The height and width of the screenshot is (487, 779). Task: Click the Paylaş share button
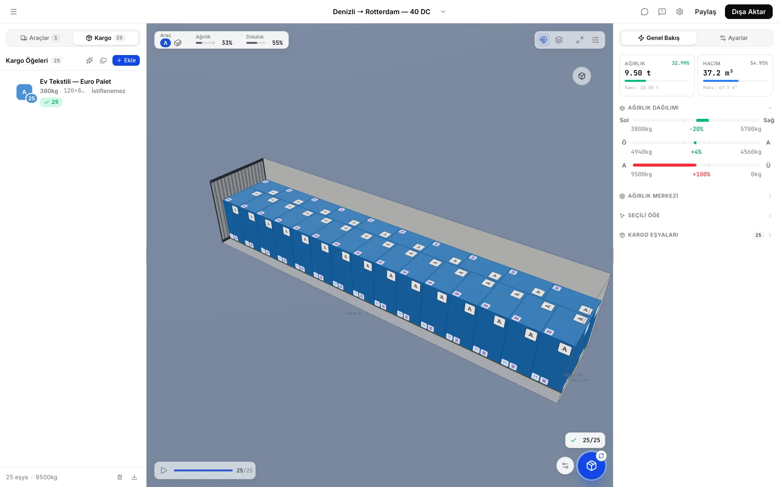click(x=705, y=12)
